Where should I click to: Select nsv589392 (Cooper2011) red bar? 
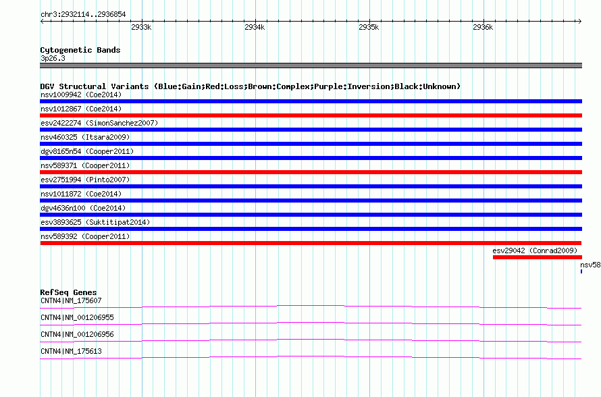click(311, 243)
